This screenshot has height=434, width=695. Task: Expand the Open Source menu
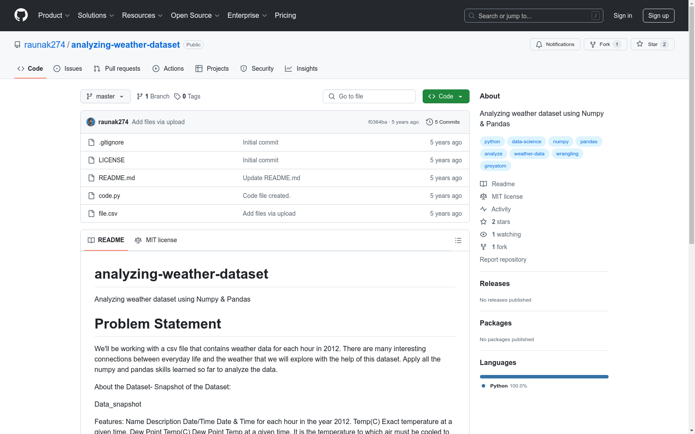[x=195, y=15]
